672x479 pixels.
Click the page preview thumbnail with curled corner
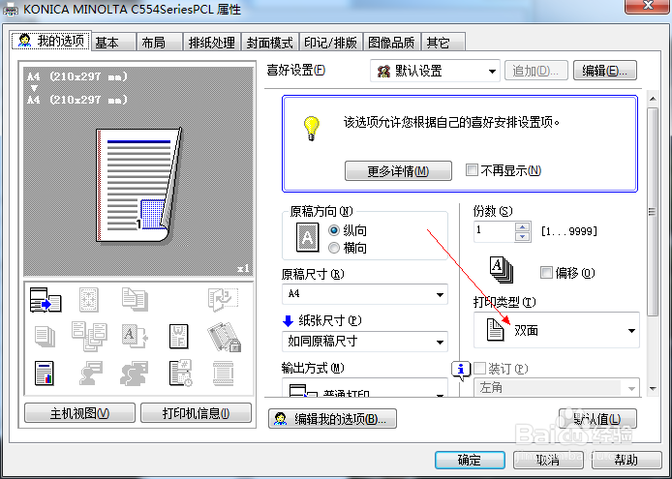(138, 185)
